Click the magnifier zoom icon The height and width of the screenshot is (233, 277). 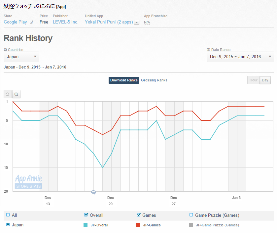tap(17, 94)
